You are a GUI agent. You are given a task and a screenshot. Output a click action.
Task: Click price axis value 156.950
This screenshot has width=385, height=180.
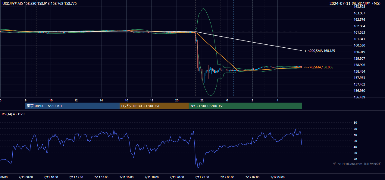359,91
